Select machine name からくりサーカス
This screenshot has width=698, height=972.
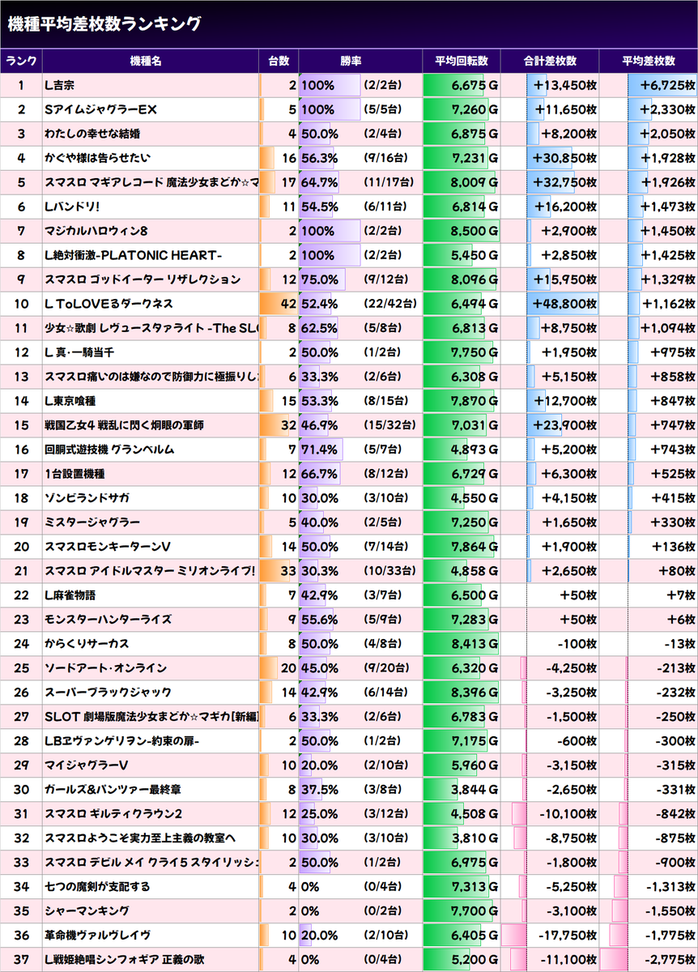(x=87, y=644)
